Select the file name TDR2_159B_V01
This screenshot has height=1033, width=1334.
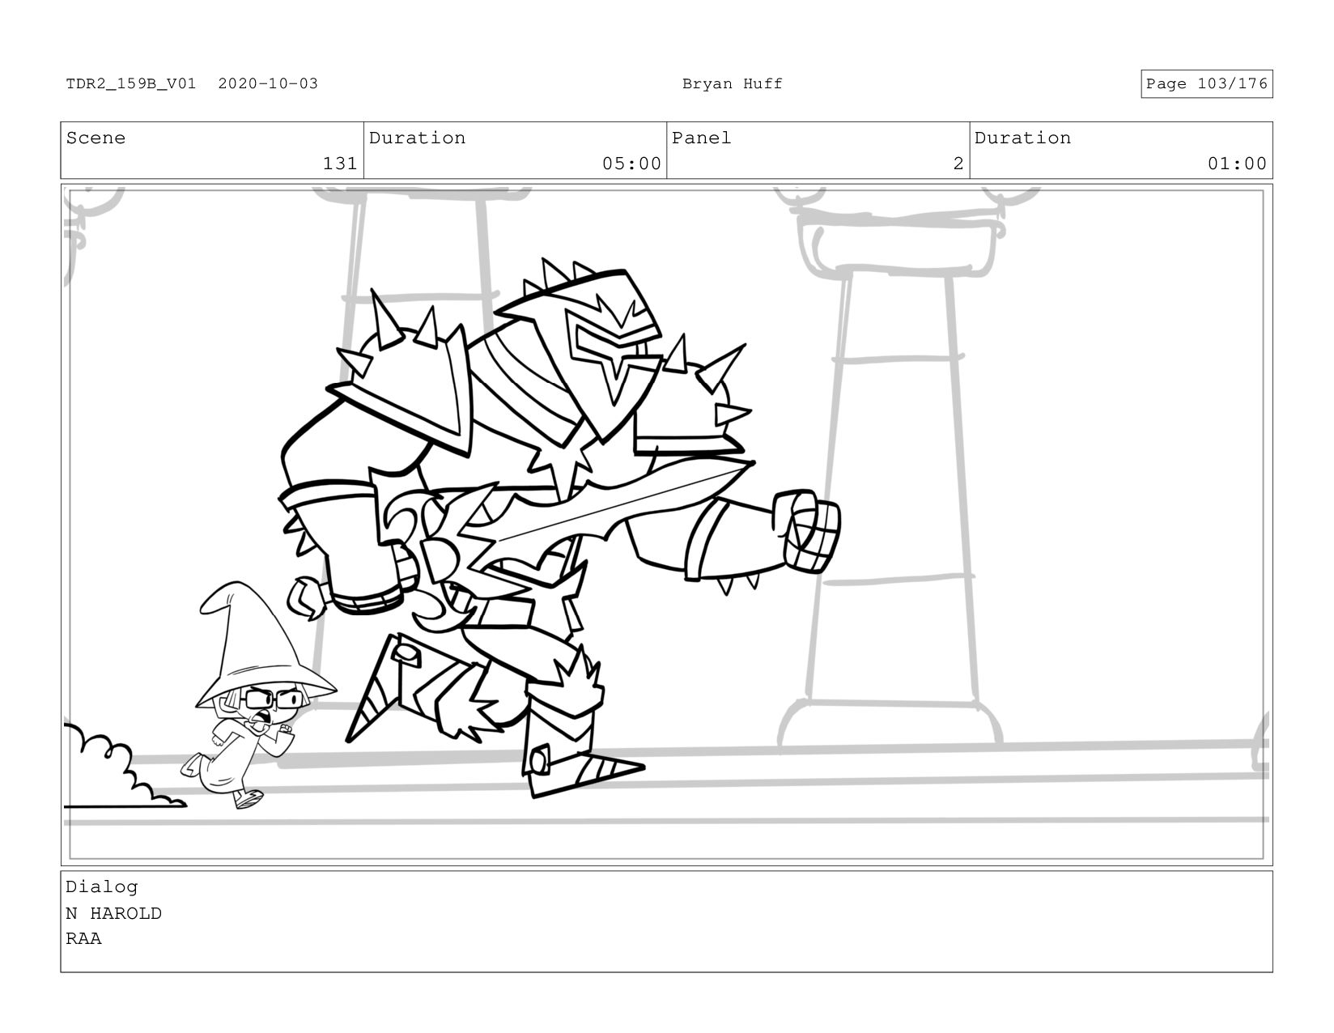pyautogui.click(x=131, y=83)
